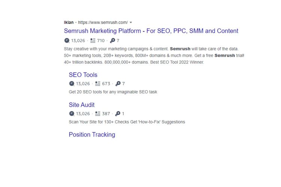Click the list icon beside the 387 value

click(x=98, y=114)
